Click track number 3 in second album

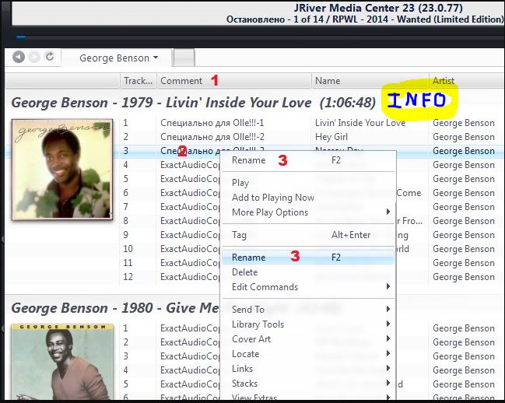tap(125, 356)
